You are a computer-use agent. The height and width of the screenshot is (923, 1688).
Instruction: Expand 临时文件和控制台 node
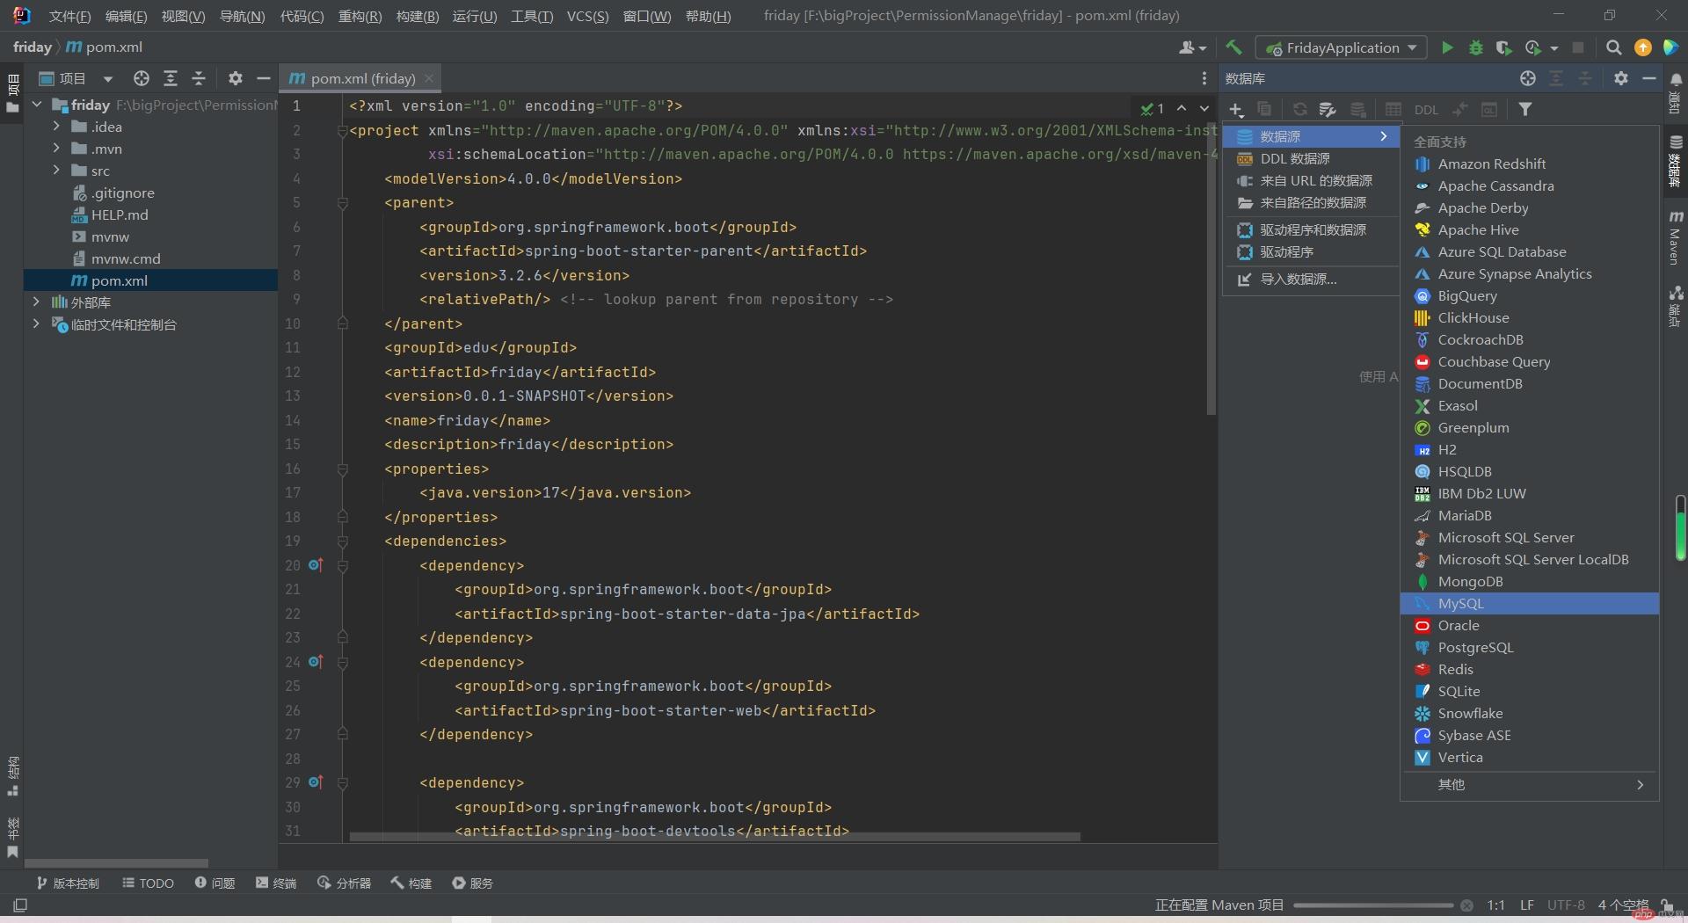click(36, 323)
